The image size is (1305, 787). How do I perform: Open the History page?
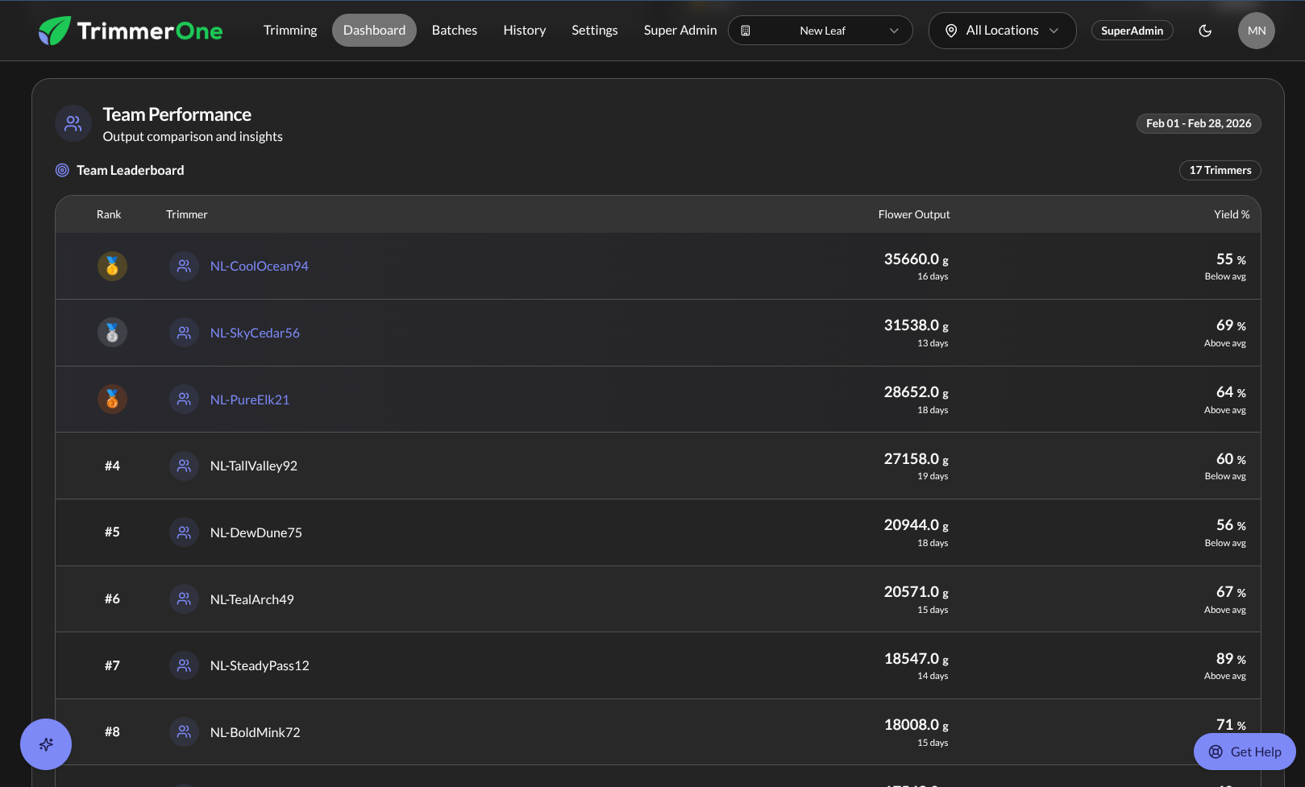(x=524, y=31)
